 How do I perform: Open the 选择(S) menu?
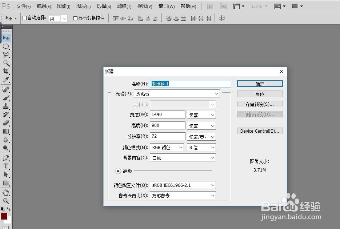[x=104, y=6]
